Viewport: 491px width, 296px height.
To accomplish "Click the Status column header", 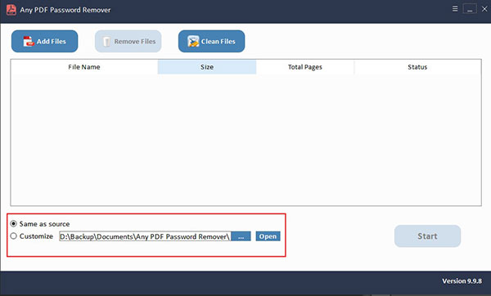I will [417, 67].
